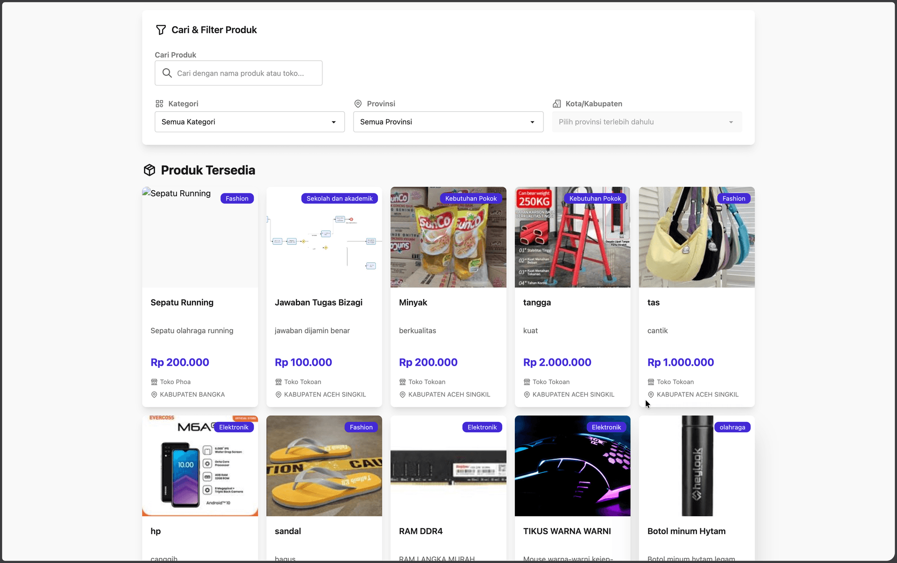Click the RAM DDR4 product title

coord(421,532)
